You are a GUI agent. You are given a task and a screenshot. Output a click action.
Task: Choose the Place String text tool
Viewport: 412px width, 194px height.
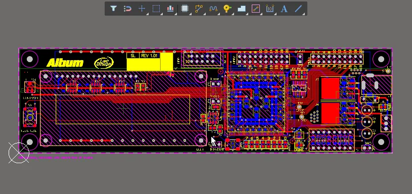[284, 9]
